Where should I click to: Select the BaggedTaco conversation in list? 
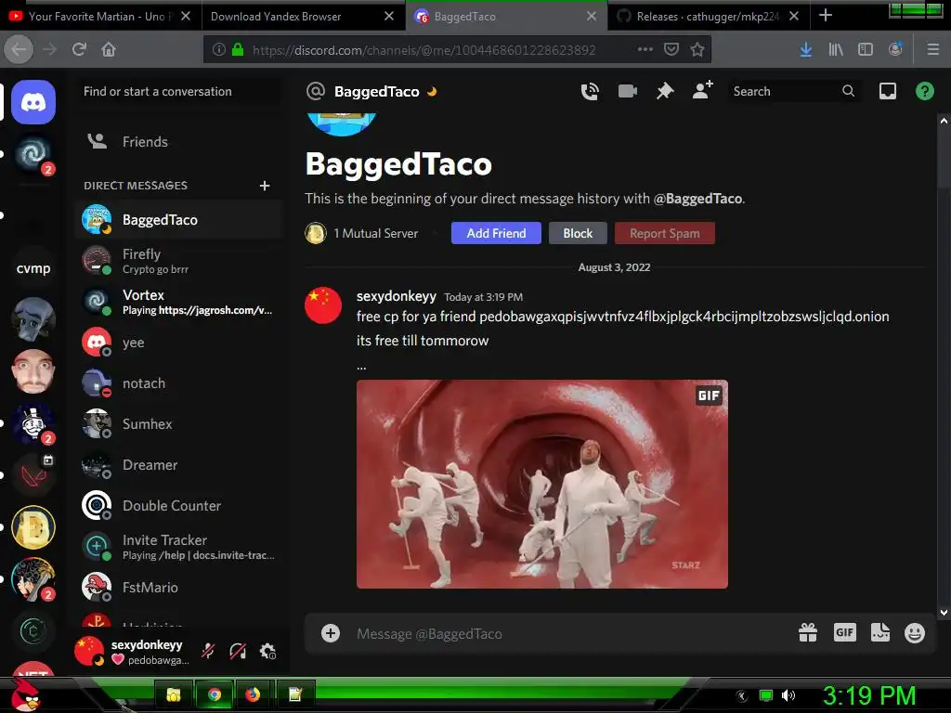tap(179, 220)
